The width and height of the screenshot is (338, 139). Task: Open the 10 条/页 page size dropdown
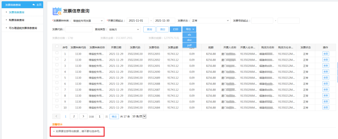(139, 116)
